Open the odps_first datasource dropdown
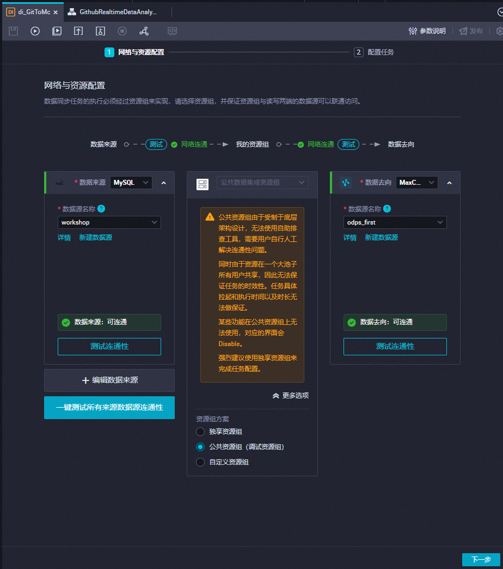This screenshot has width=503, height=569. click(395, 222)
